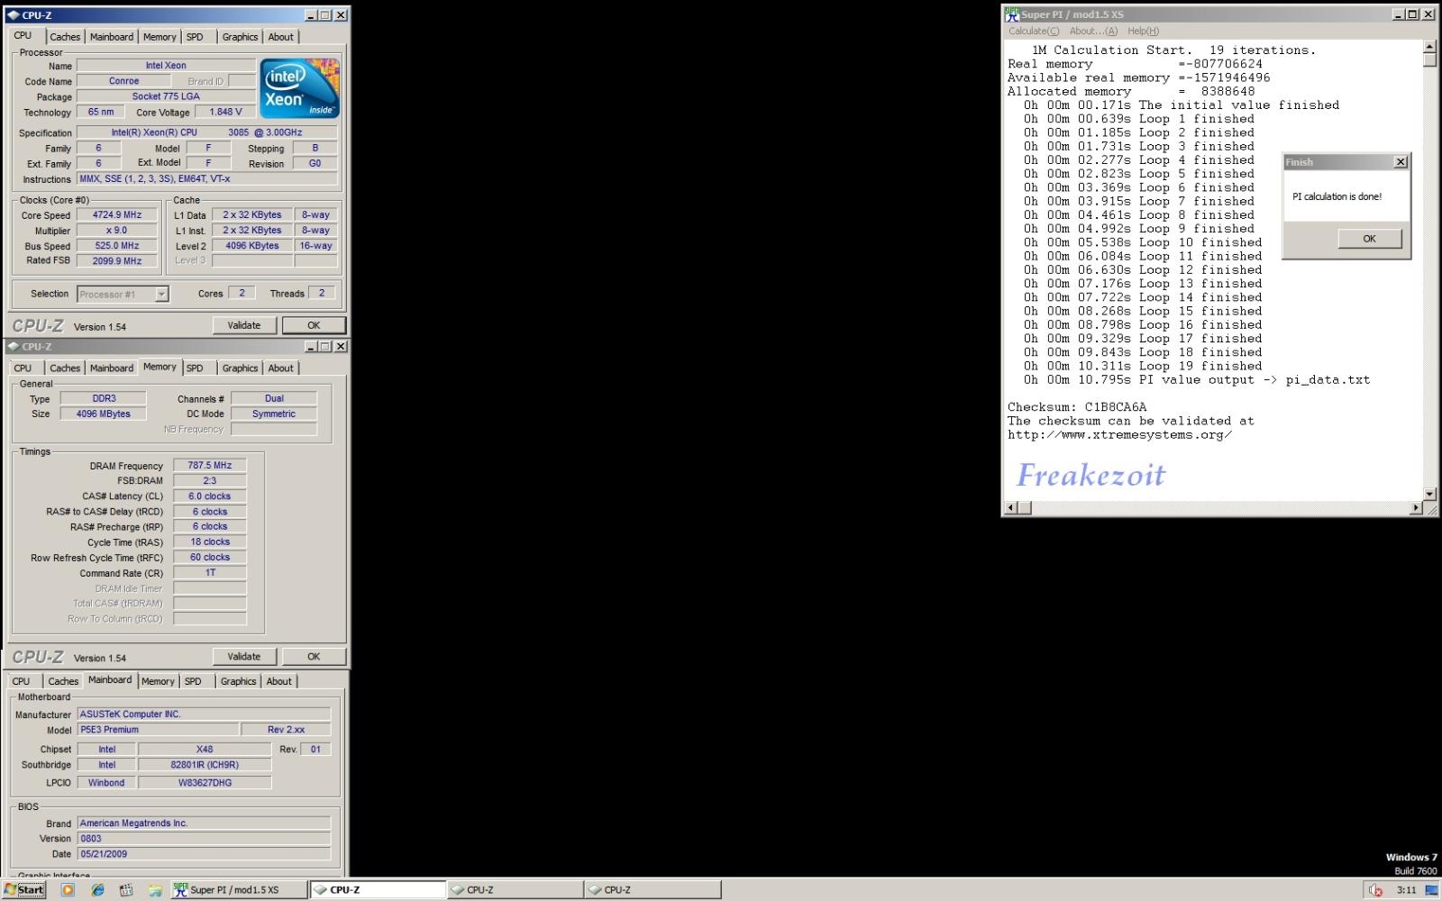This screenshot has height=901, width=1442.
Task: Click the muted volume tray icon
Action: 1375,889
